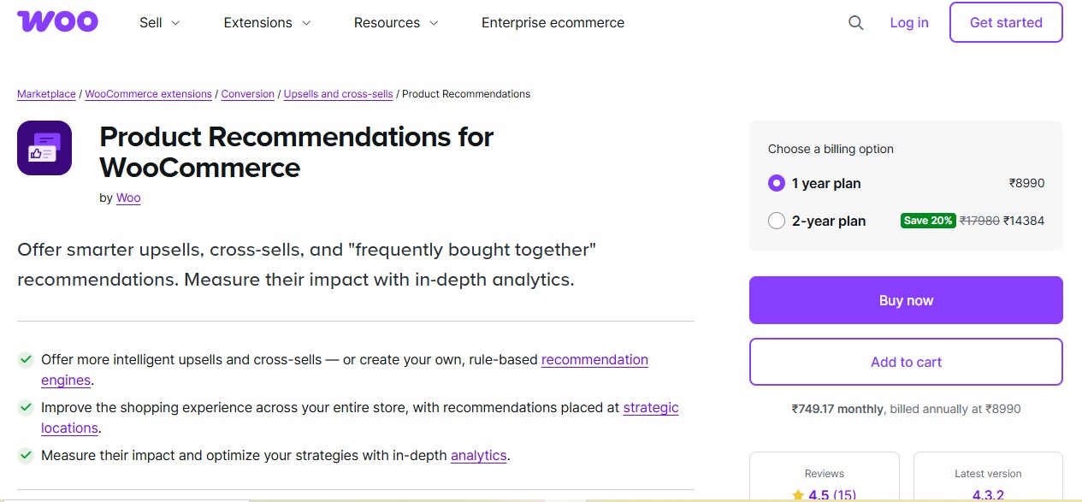This screenshot has height=502, width=1082.
Task: Open search using the magnifier icon
Action: click(x=855, y=23)
